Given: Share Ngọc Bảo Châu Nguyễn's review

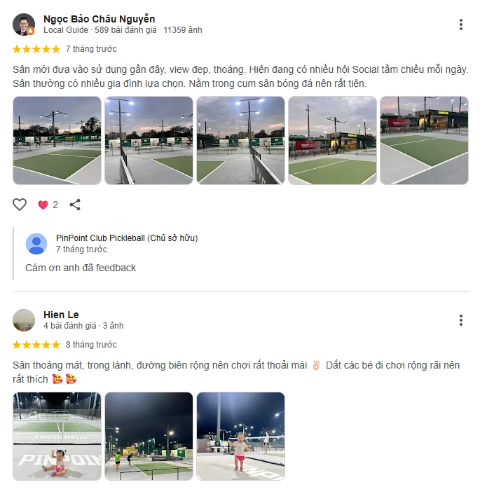Looking at the screenshot, I should (x=75, y=205).
